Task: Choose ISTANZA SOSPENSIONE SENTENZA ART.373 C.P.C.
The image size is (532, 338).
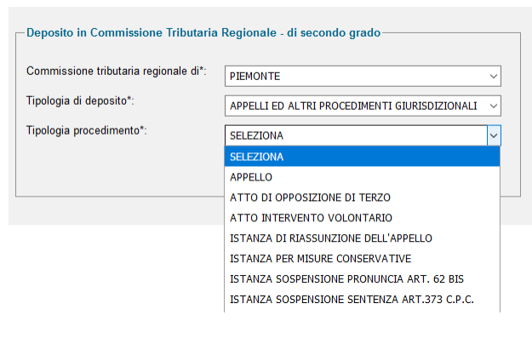Action: pos(362,300)
